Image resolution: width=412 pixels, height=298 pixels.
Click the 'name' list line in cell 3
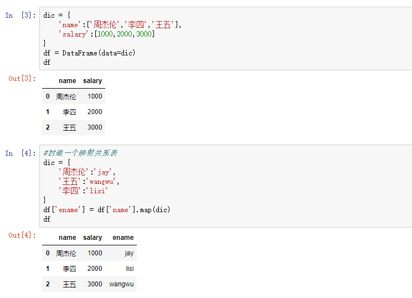click(x=120, y=25)
